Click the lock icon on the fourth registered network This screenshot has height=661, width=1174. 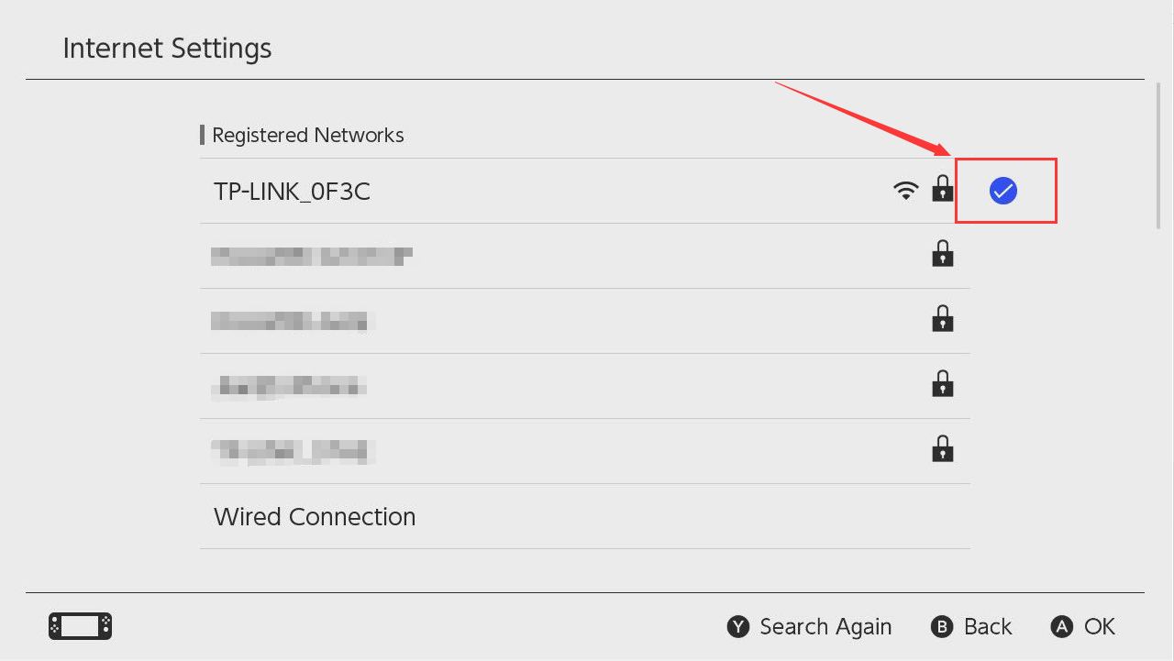(942, 384)
